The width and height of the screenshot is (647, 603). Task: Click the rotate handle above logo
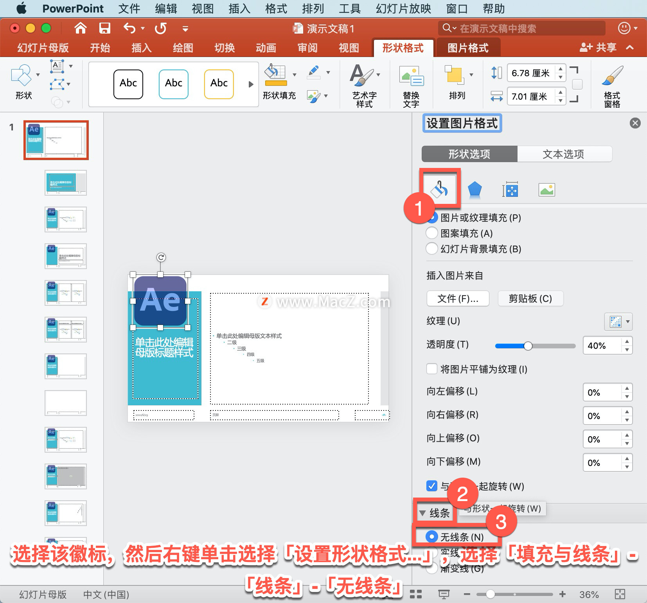click(x=161, y=257)
